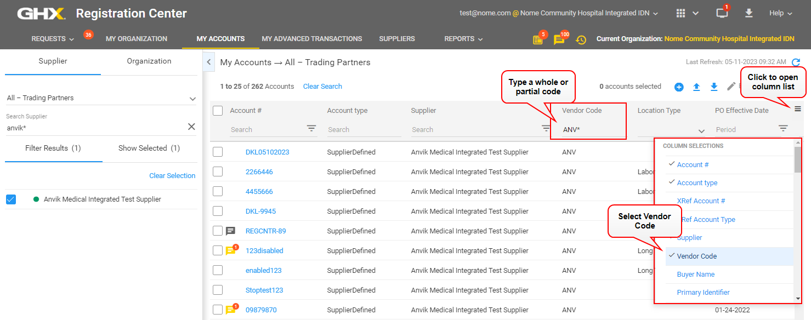Collapse the left sidebar panel arrow
The image size is (811, 320).
pyautogui.click(x=208, y=62)
